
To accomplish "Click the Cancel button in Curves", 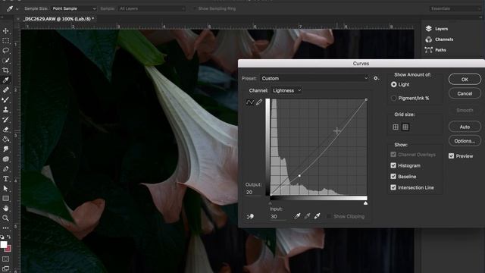I will pyautogui.click(x=465, y=93).
